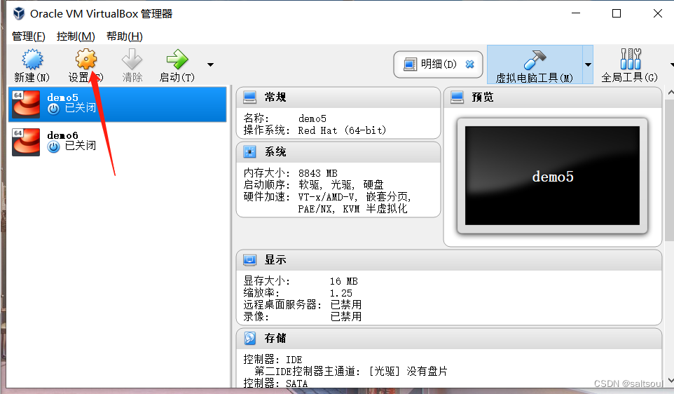Click 第二IDE控制器主通道 optical drive entry

[x=351, y=371]
